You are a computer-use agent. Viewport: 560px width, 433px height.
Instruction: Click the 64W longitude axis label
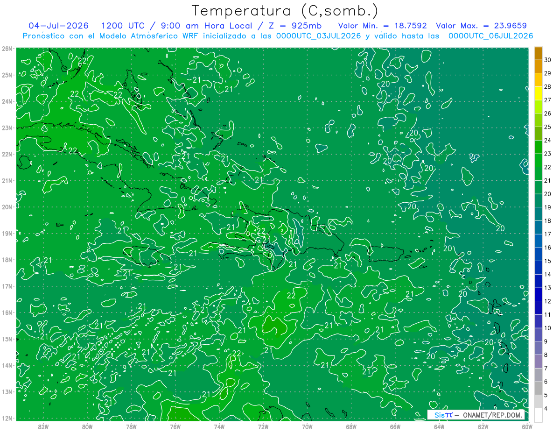click(439, 426)
